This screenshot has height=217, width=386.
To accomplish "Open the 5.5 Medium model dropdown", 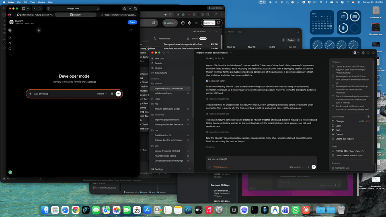I will (296, 167).
